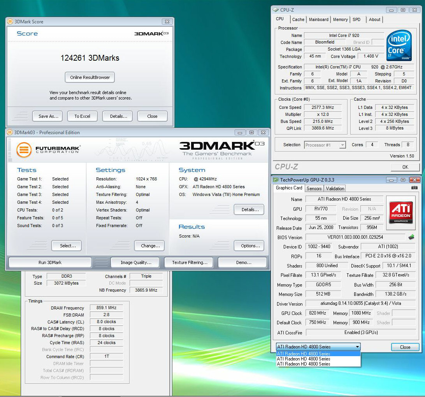
Task: Click the QPI Link 3869.6 MHz value
Action: pos(323,128)
